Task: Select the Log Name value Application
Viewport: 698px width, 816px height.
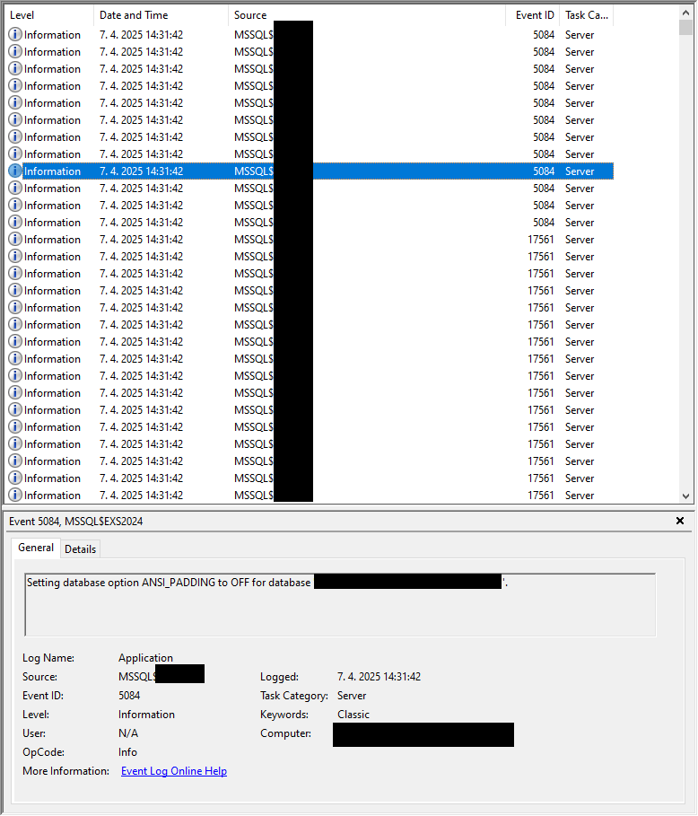Action: point(145,658)
